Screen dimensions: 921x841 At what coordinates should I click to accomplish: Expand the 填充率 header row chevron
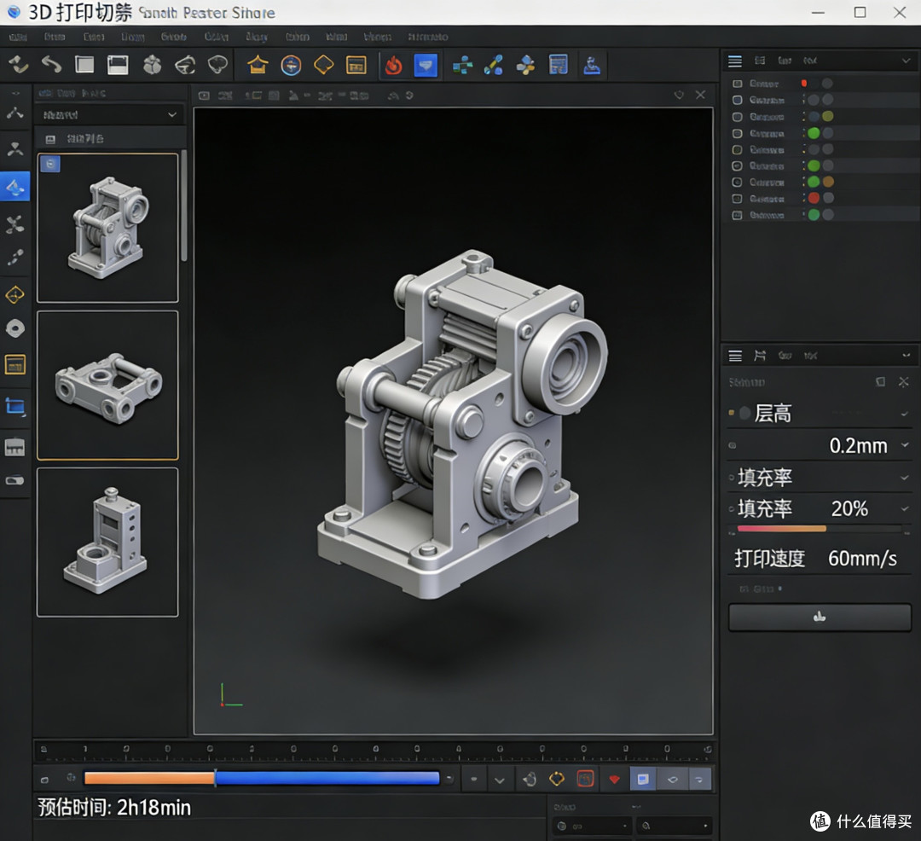coord(905,478)
